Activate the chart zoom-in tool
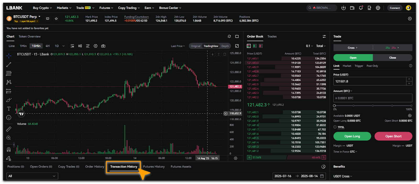 [x=9, y=138]
